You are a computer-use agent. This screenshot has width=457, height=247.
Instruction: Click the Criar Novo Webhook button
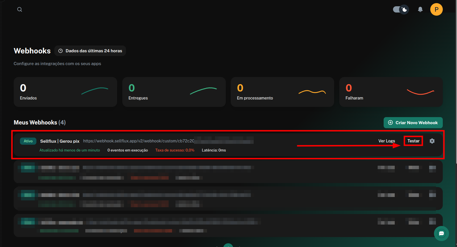[413, 123]
